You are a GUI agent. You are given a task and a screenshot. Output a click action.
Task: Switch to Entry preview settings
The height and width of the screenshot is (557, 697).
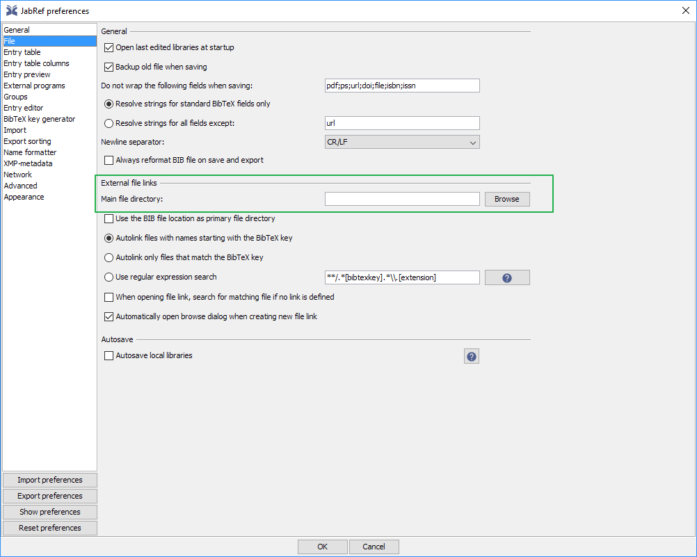pyautogui.click(x=49, y=74)
